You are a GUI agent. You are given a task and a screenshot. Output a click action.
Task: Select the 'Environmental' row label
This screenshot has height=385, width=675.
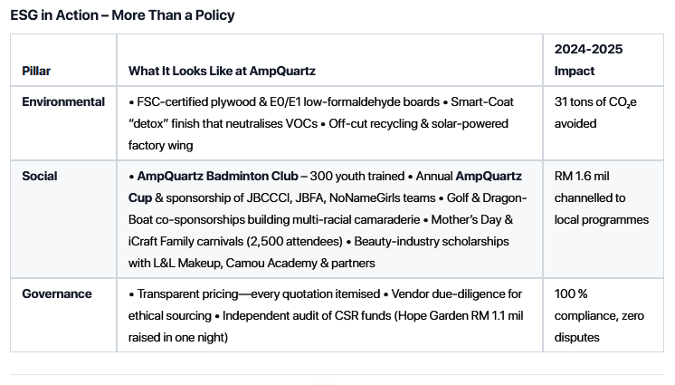(63, 101)
